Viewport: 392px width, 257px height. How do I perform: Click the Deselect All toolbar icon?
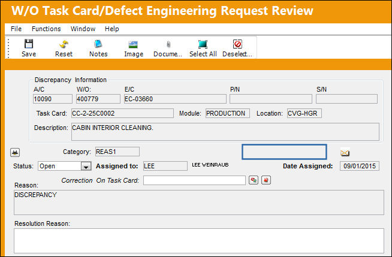pyautogui.click(x=237, y=44)
